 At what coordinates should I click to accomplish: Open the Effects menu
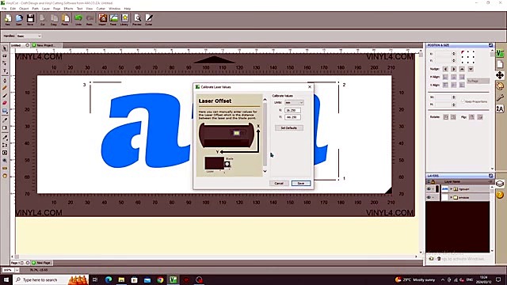coord(68,9)
